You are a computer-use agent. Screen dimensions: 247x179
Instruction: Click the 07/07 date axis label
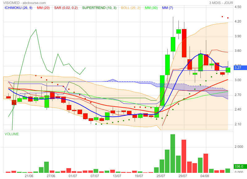[x=95, y=176]
